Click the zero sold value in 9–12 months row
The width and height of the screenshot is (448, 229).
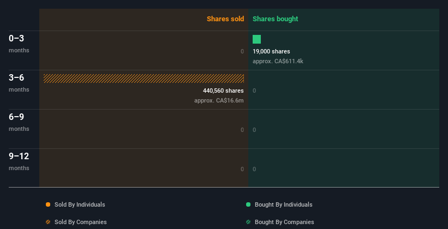[x=242, y=170]
